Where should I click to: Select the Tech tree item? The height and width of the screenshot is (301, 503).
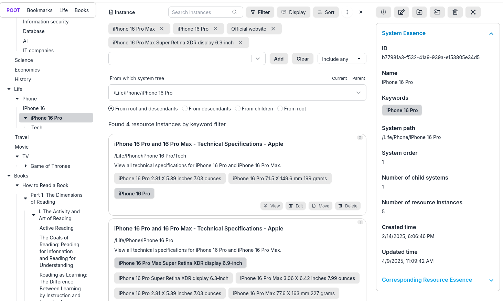[37, 128]
